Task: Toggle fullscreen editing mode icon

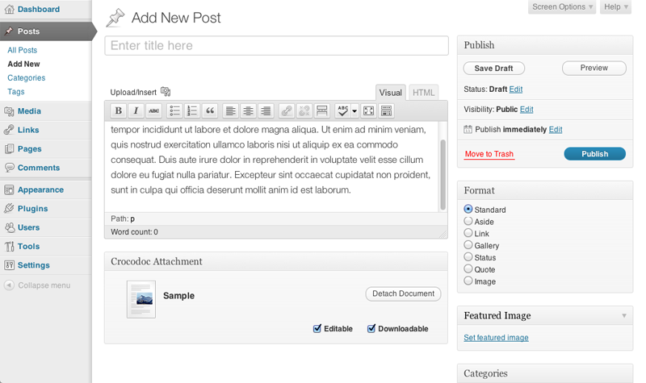Action: click(369, 110)
